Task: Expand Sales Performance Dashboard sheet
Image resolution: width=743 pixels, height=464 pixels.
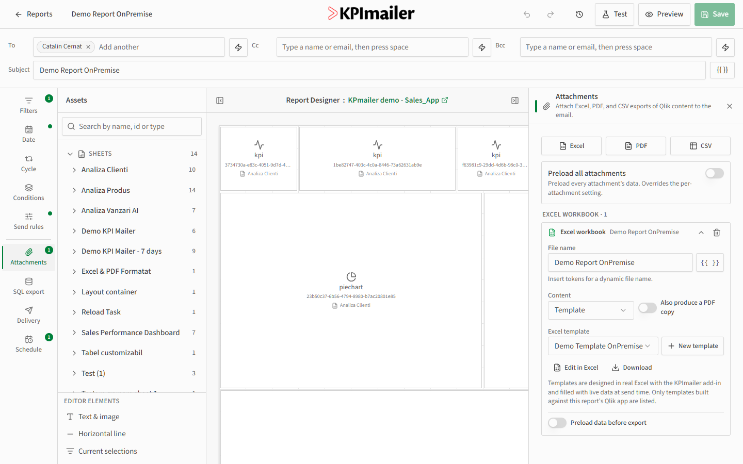Action: click(x=74, y=333)
